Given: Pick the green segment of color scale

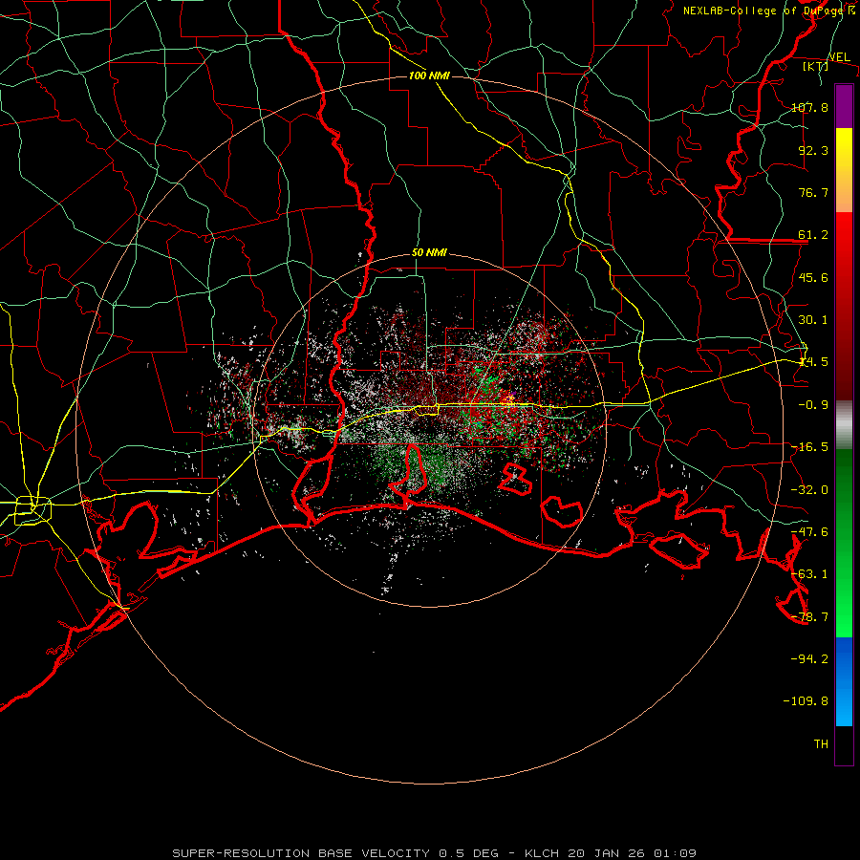Looking at the screenshot, I should point(844,543).
